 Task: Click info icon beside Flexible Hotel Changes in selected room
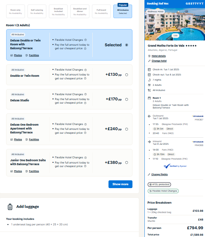[x=85, y=40]
